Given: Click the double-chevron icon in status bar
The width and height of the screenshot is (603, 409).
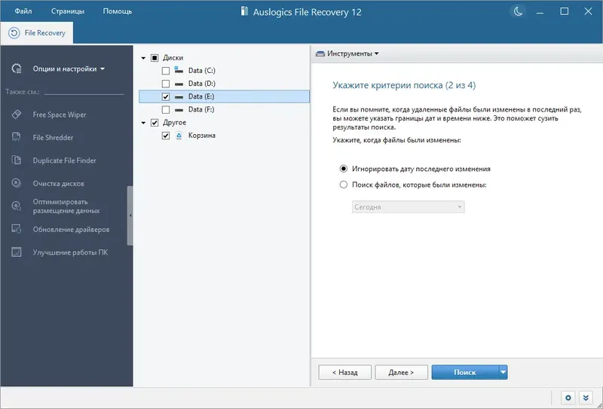Looking at the screenshot, I should pyautogui.click(x=586, y=398).
